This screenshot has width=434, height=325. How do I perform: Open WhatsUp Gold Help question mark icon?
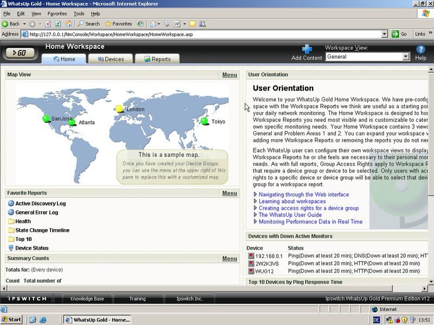point(420,49)
